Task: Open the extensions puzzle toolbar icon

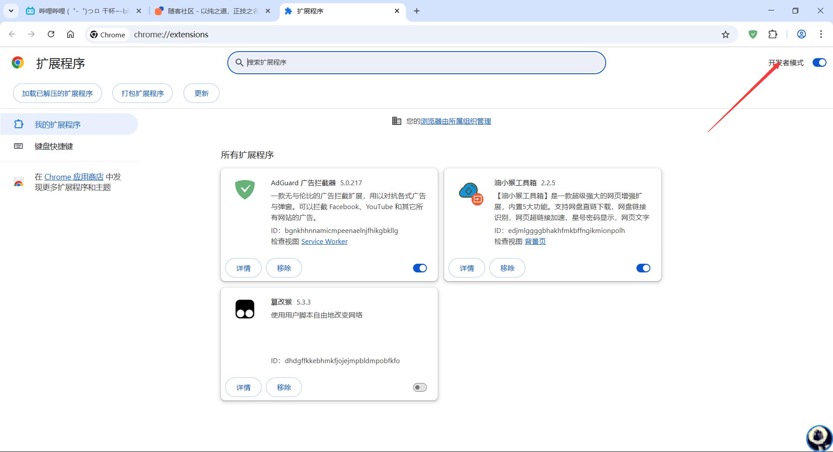Action: [773, 34]
